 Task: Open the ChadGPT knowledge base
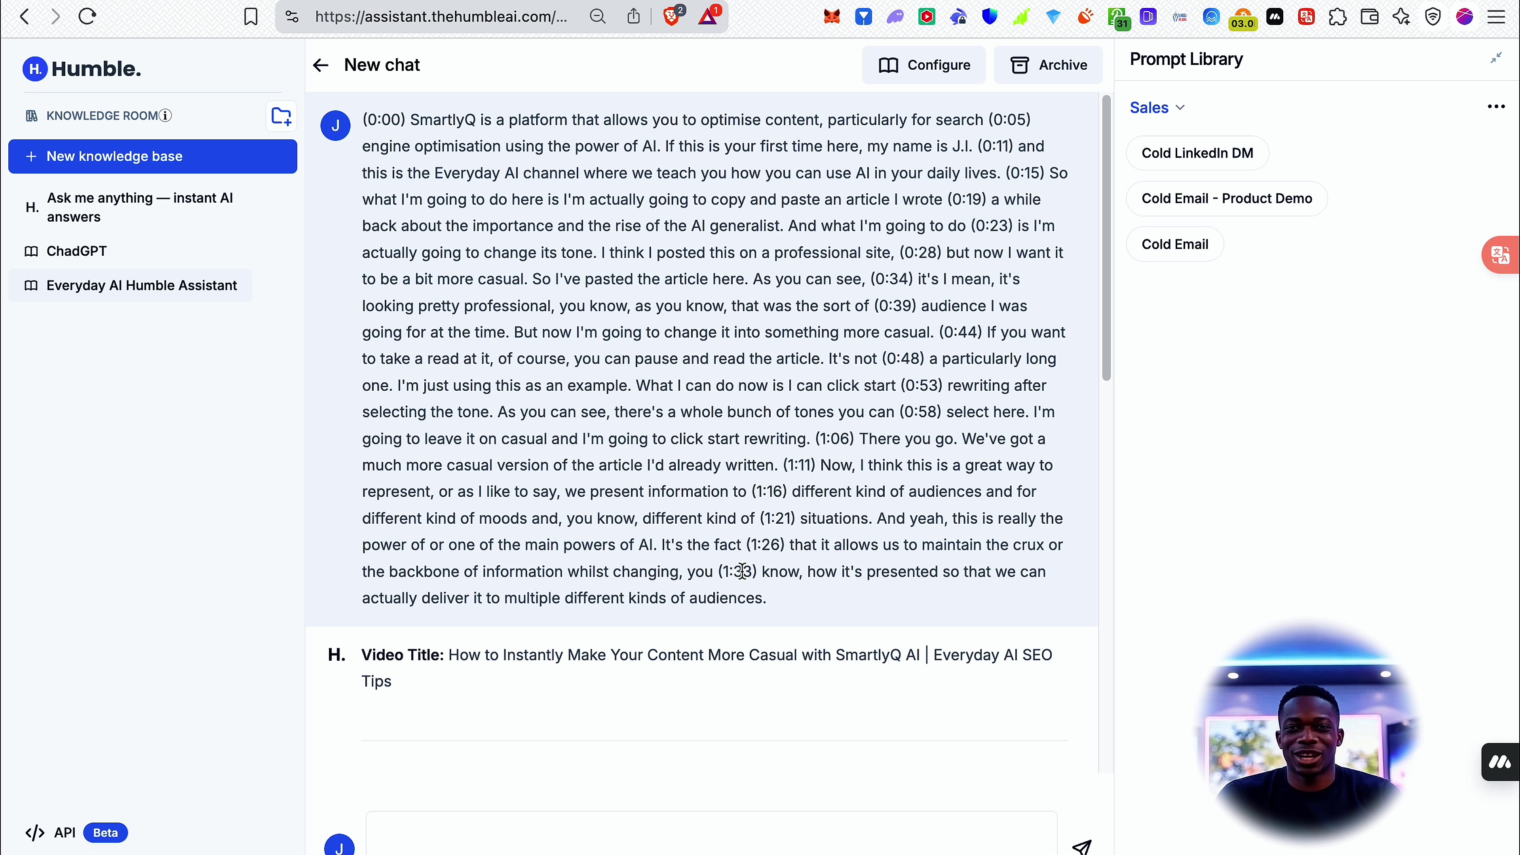pyautogui.click(x=76, y=251)
